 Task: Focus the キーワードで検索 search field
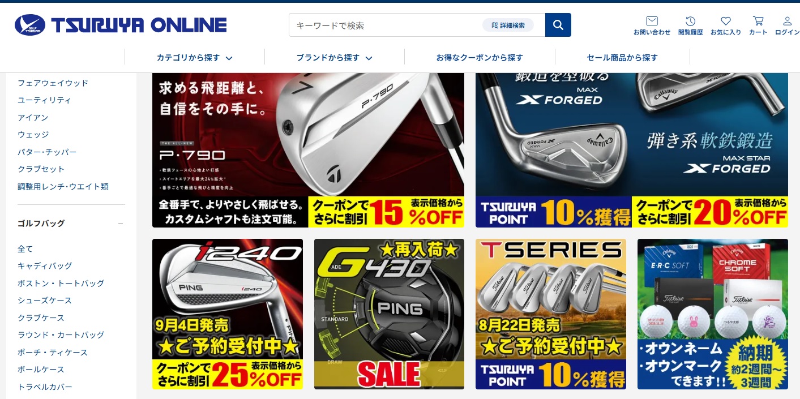pos(385,25)
